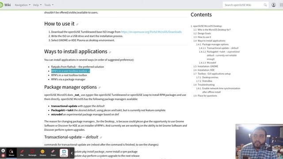This screenshot has width=283, height=159.
Task: Jump to Enable network time synchronization entry
Action: 221,90
